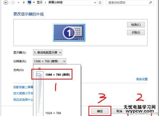Click the 检测(C) detect button

click(136, 25)
